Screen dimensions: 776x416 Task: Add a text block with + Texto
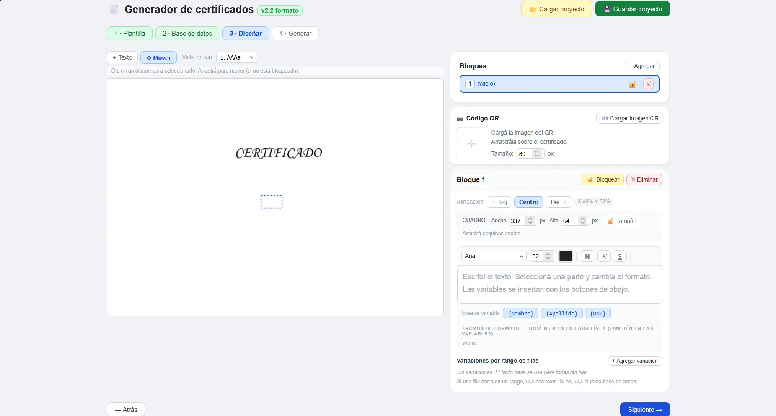pyautogui.click(x=122, y=57)
